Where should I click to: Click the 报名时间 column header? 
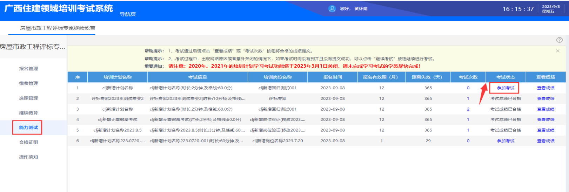(x=332, y=77)
